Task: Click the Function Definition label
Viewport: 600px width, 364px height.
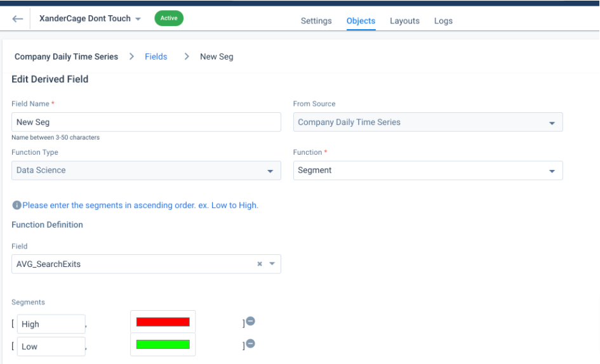Action: [x=47, y=225]
